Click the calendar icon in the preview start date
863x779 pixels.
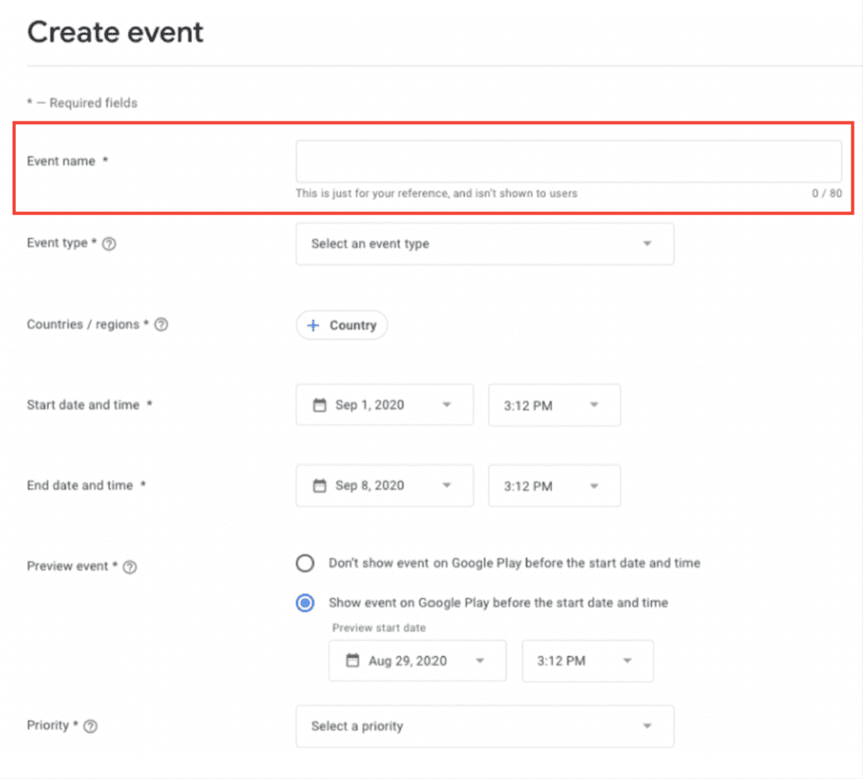point(352,660)
